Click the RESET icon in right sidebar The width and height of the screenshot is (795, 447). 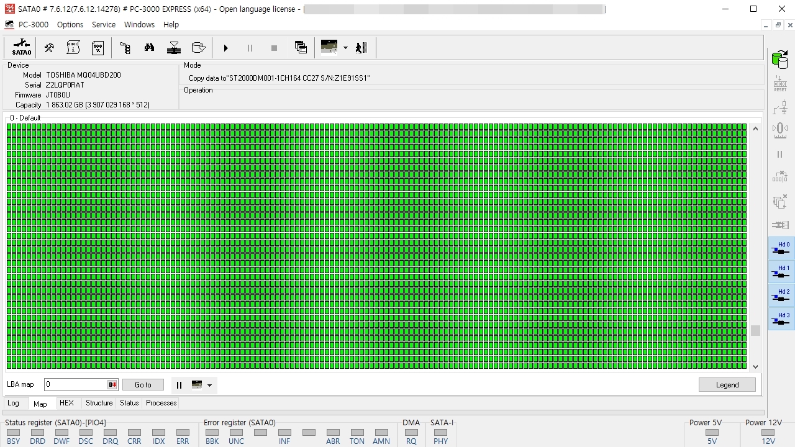[780, 84]
